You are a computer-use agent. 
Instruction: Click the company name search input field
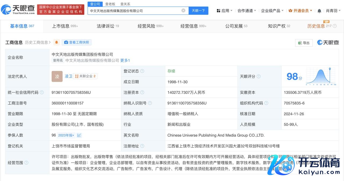tap(134, 11)
